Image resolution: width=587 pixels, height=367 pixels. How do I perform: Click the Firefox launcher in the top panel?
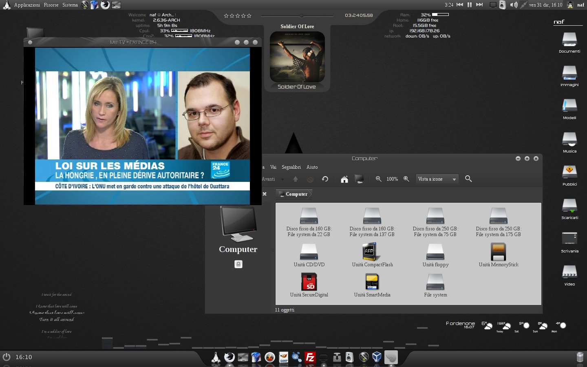coord(105,5)
